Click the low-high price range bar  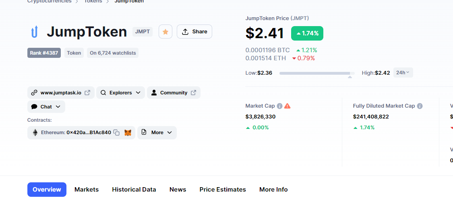point(317,73)
